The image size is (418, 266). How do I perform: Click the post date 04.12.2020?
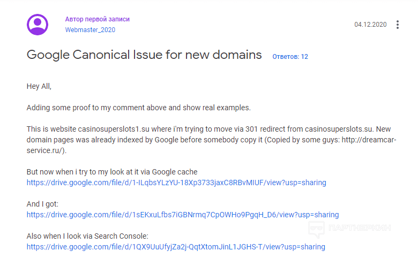tap(370, 25)
